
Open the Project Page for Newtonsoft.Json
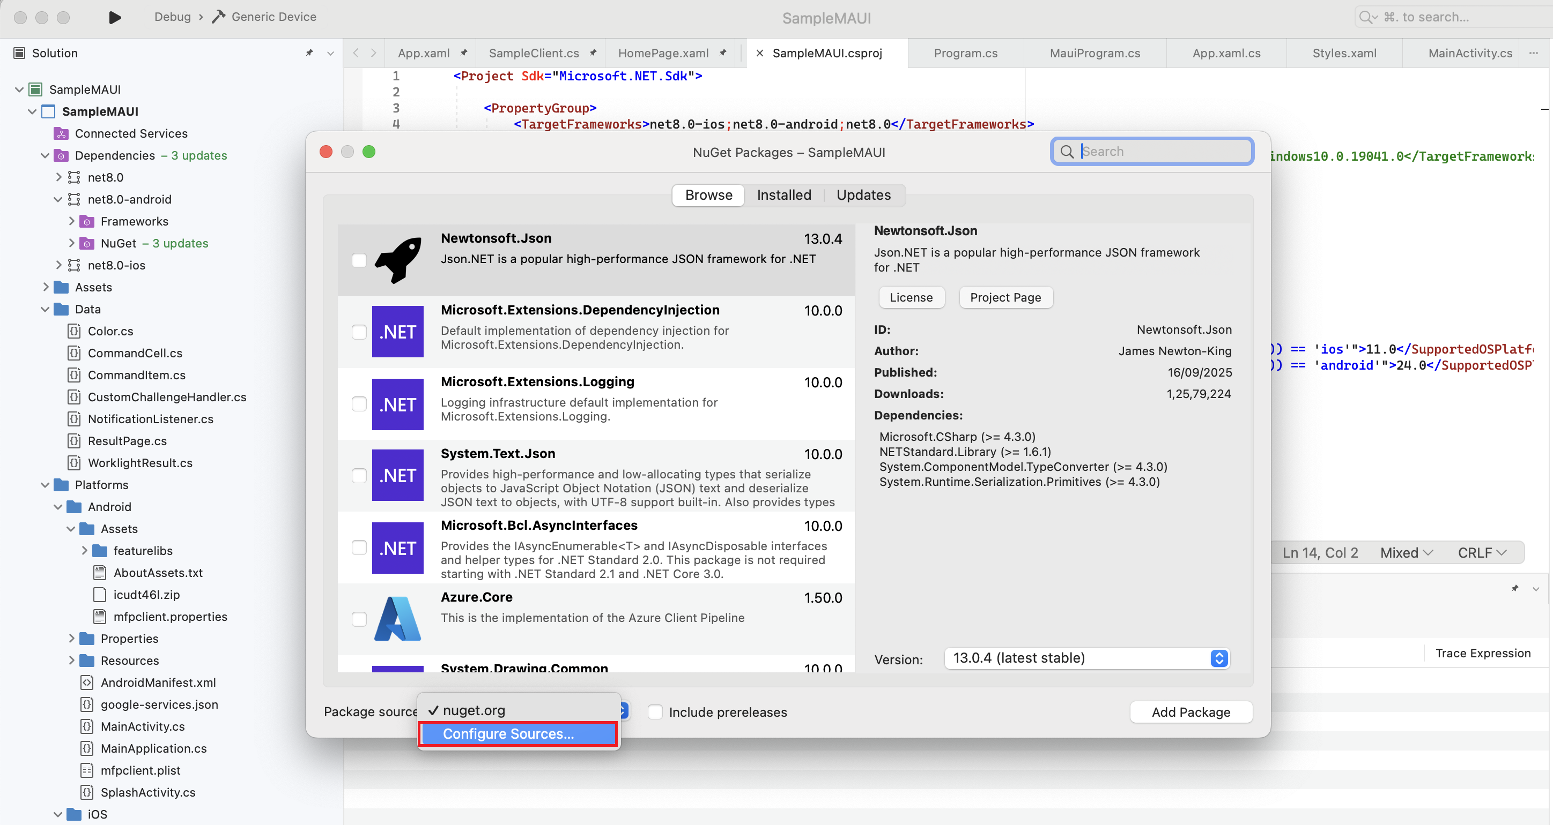click(1005, 297)
